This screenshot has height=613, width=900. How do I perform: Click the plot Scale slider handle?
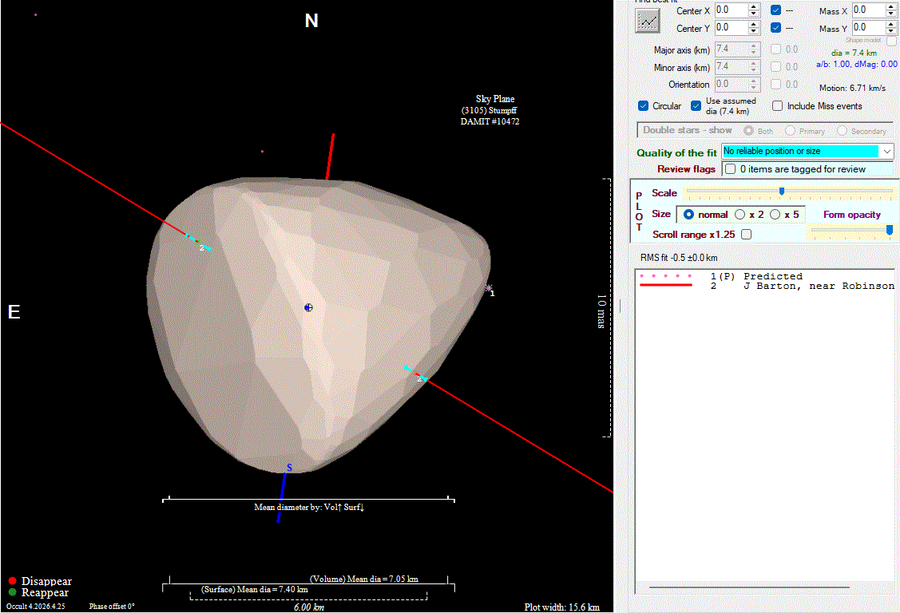(x=781, y=191)
